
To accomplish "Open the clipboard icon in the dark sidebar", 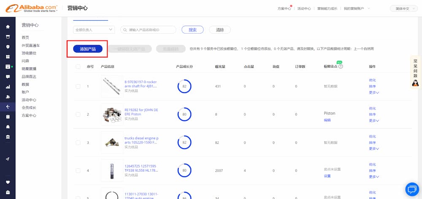I will [8, 117].
